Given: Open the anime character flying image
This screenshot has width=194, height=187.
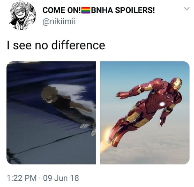Looking at the screenshot, I should click(x=51, y=113).
